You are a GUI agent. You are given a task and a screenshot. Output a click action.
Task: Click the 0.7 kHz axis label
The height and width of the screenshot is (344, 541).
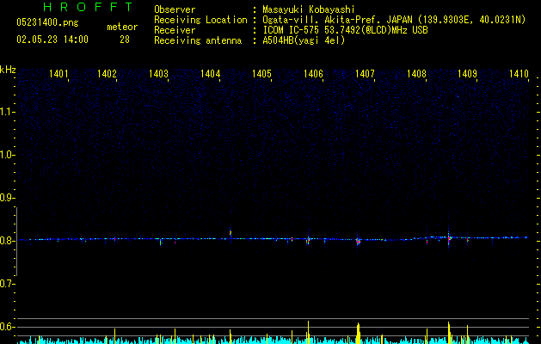pos(7,284)
